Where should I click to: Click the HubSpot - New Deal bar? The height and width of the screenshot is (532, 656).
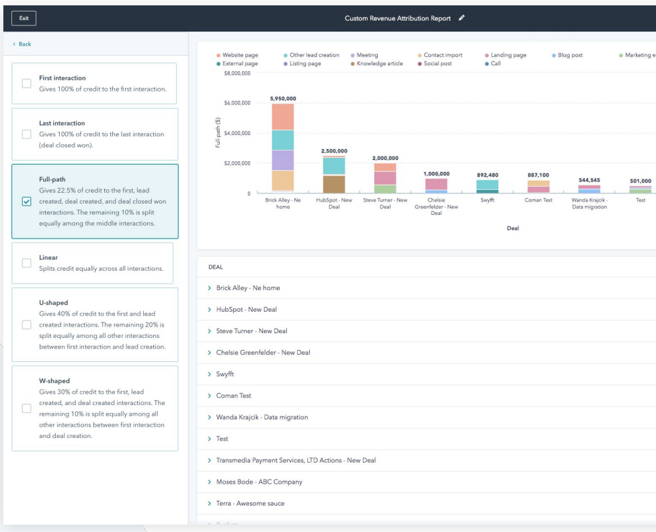(x=334, y=174)
